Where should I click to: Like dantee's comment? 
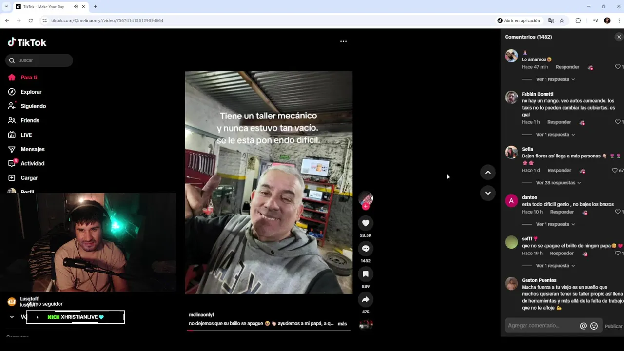617,212
